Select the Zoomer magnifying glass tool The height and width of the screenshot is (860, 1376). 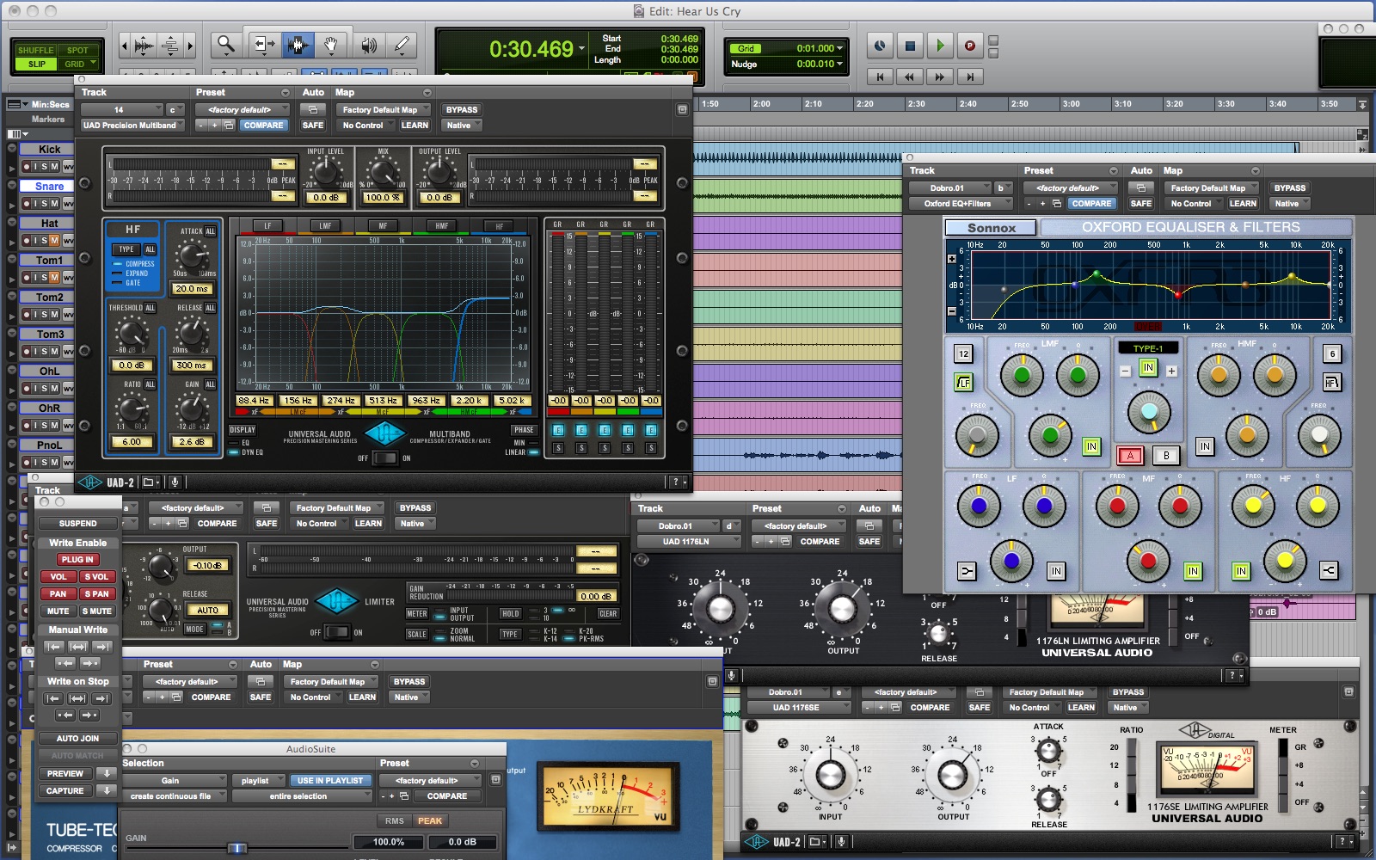(226, 45)
